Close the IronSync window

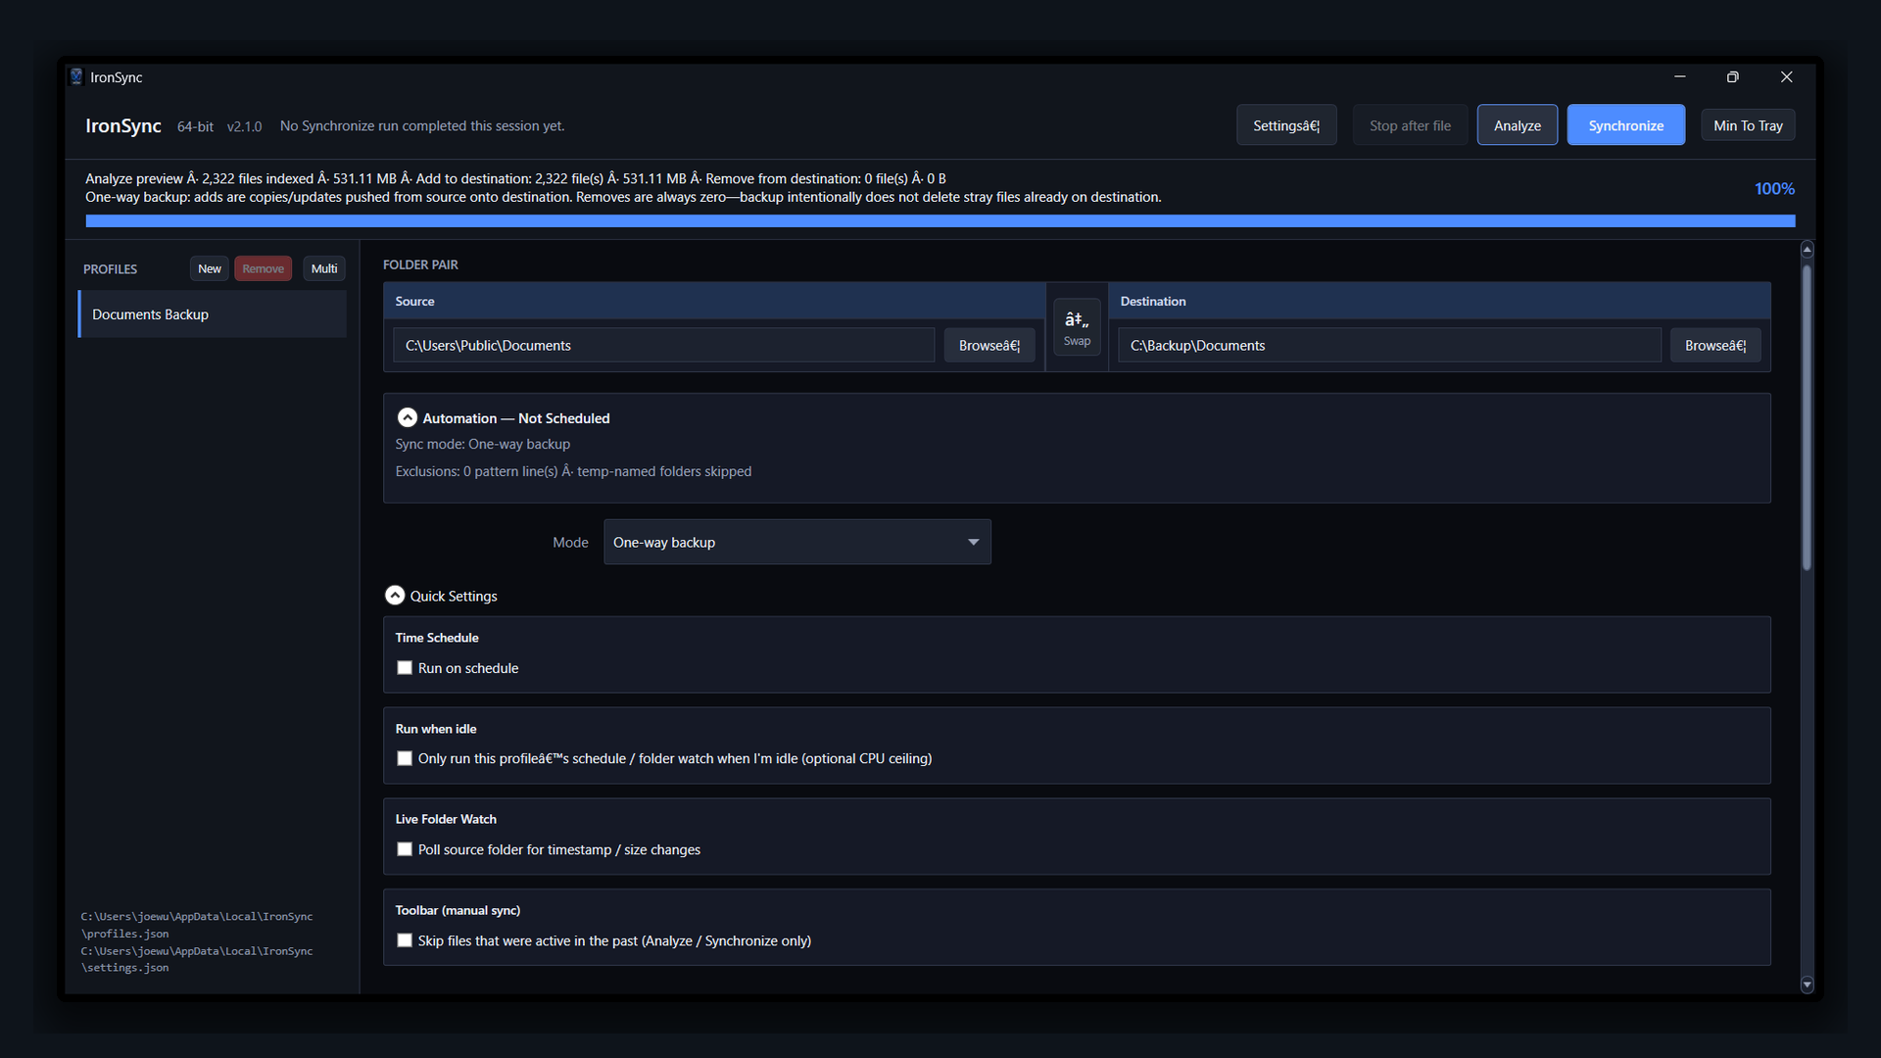(1786, 76)
